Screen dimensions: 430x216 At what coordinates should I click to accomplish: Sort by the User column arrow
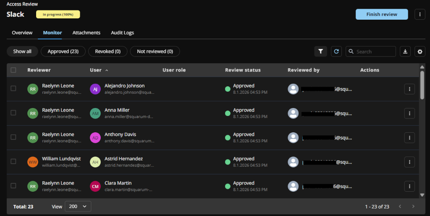coord(107,70)
